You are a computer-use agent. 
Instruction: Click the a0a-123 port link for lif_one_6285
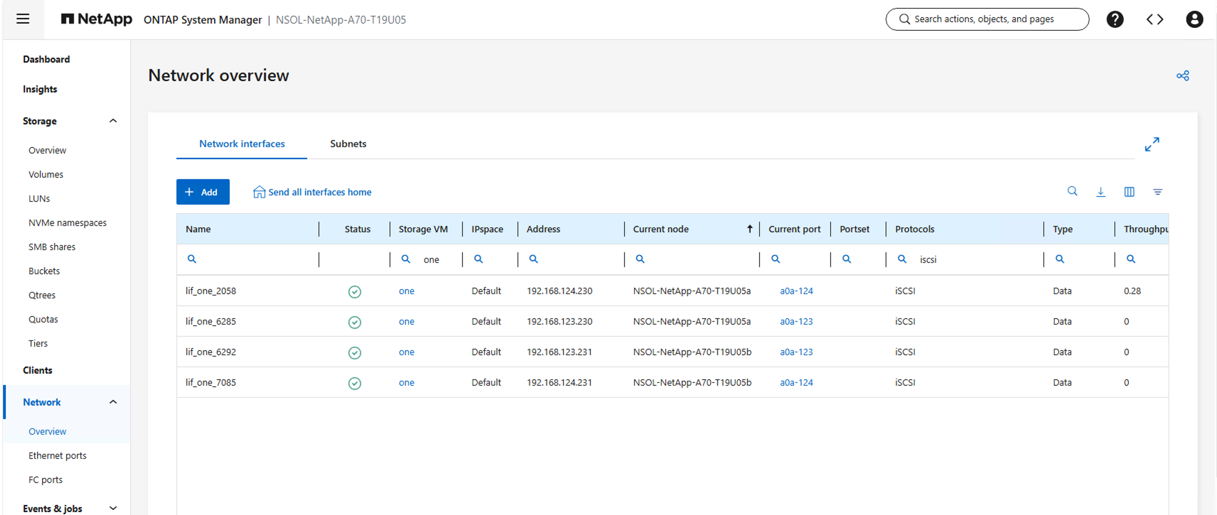[x=796, y=321]
